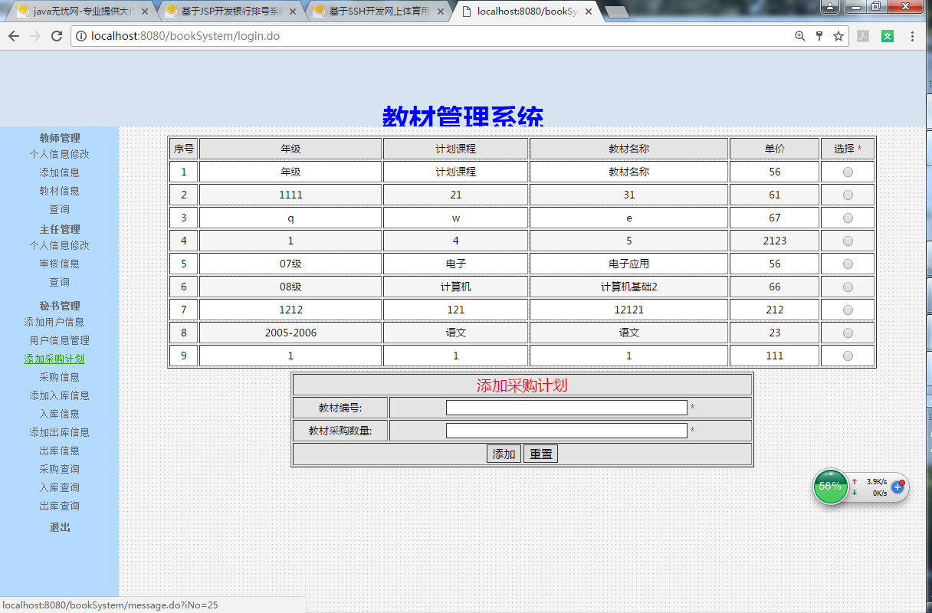The height and width of the screenshot is (613, 932).
Task: Focus the 教材采购数量 input field
Action: point(566,431)
